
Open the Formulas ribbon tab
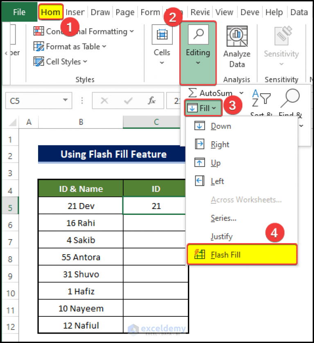coord(150,12)
